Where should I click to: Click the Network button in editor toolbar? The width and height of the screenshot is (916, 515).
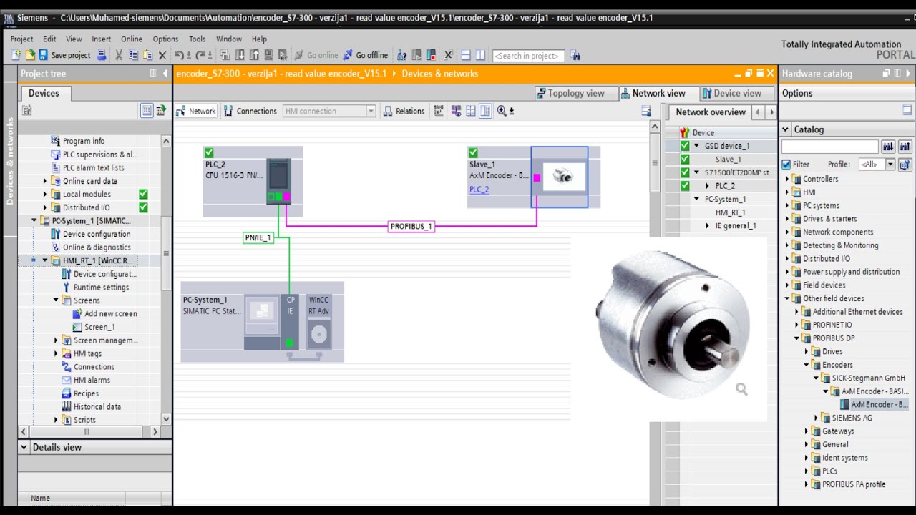(x=196, y=111)
